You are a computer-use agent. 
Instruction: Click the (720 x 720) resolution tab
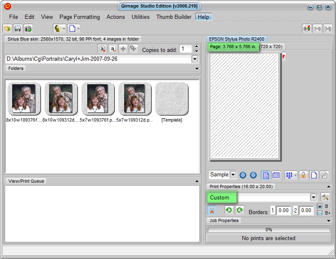271,47
